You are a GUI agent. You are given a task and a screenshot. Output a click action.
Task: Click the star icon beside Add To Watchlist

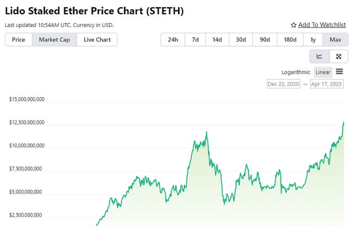pos(294,25)
